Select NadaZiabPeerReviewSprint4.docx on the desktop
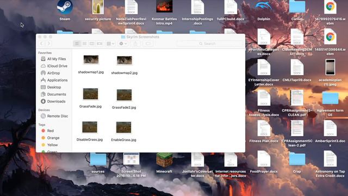This screenshot has width=348, height=196. point(131,7)
